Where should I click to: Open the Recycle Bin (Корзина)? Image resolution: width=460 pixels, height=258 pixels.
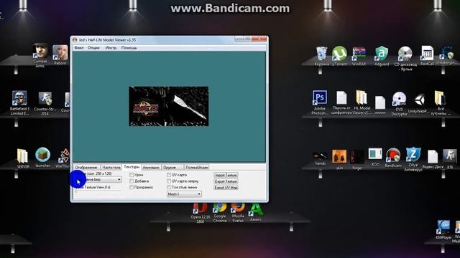(321, 56)
